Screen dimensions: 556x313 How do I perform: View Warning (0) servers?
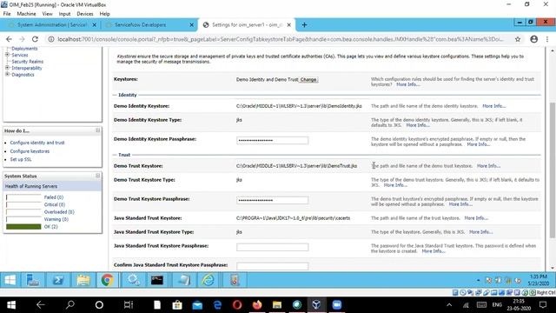(56, 219)
